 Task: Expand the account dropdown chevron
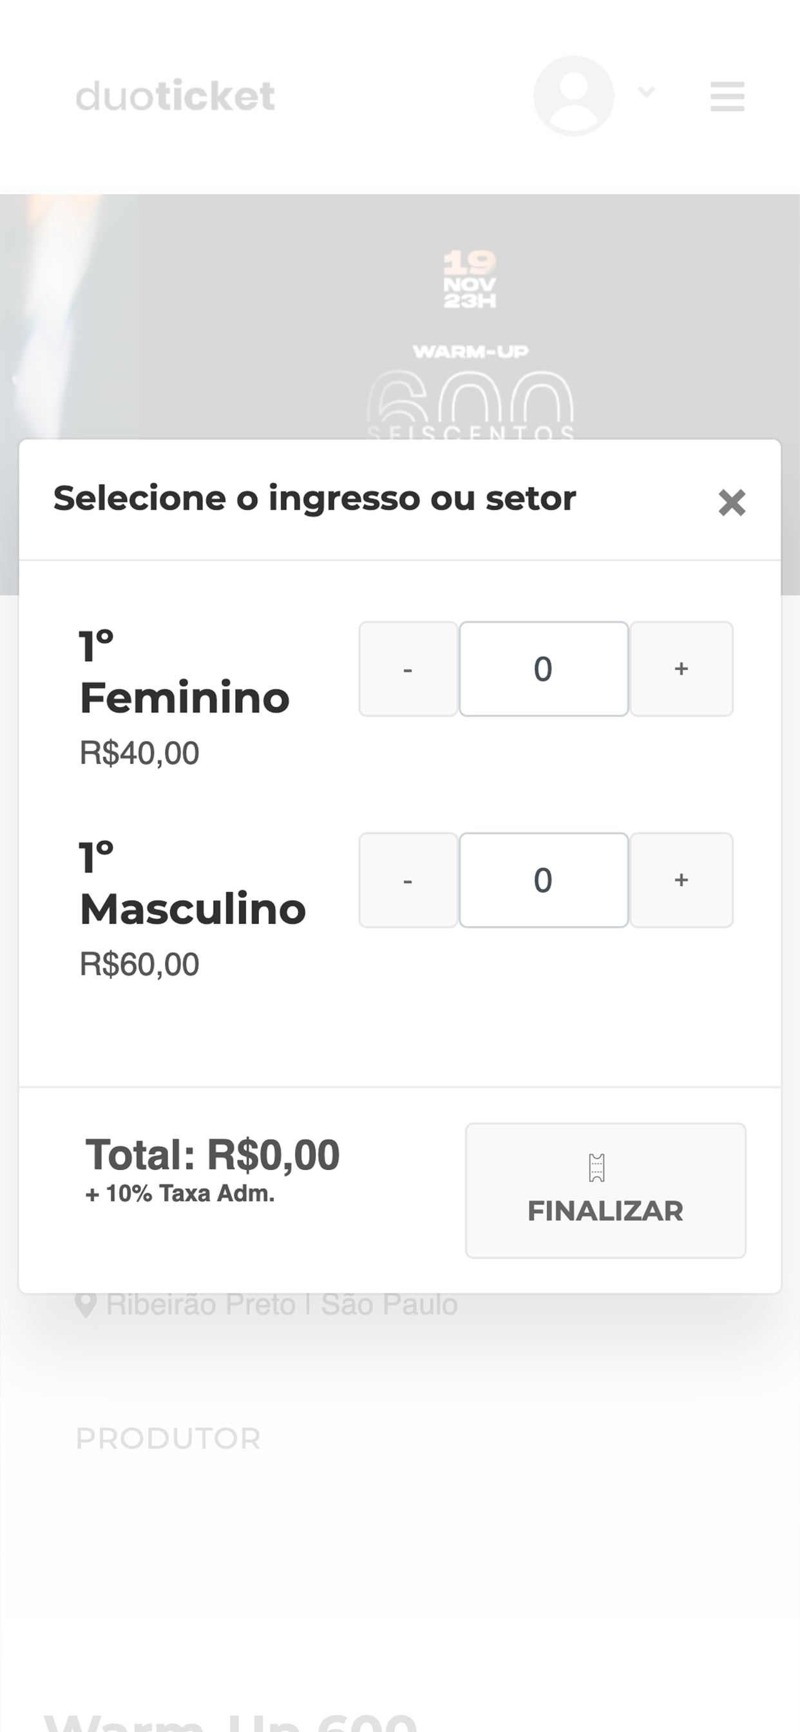coord(646,91)
